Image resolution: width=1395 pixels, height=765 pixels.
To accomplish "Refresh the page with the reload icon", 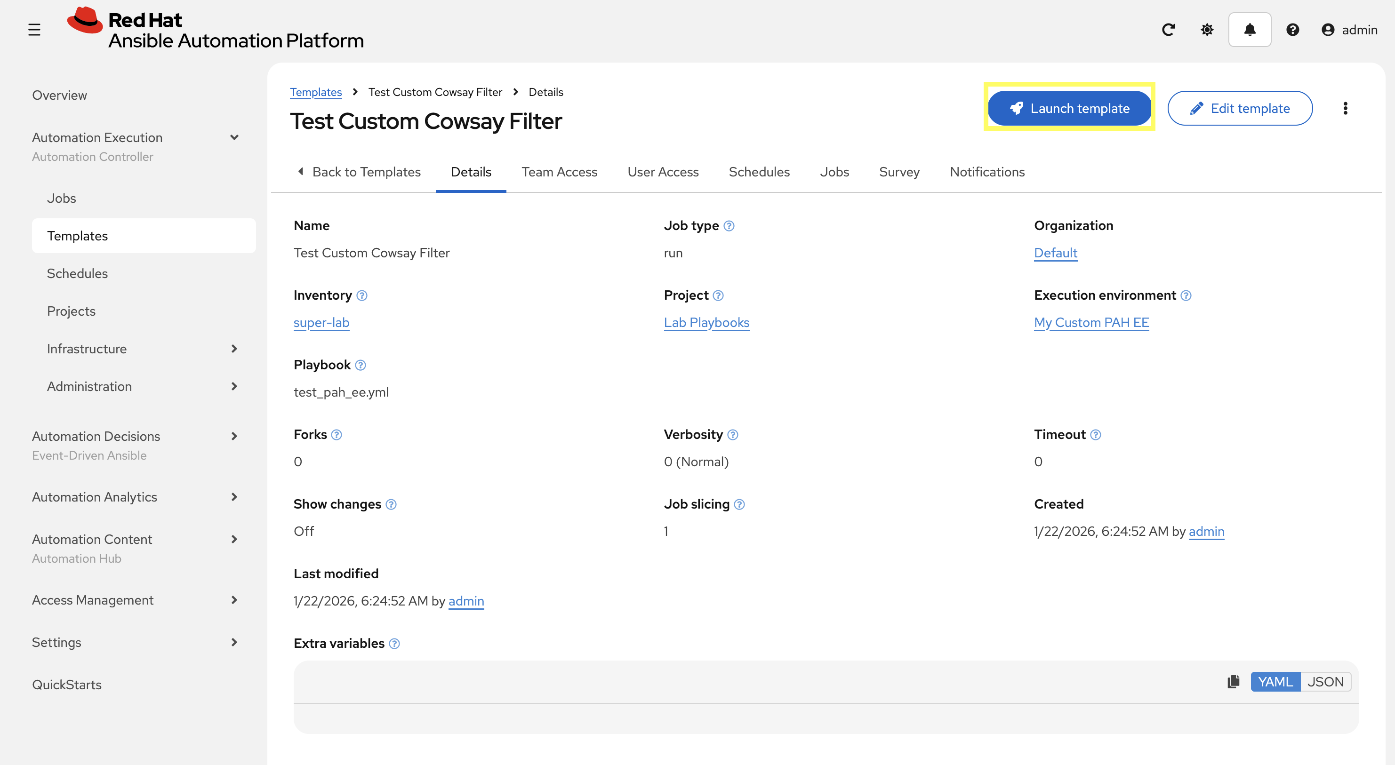I will pyautogui.click(x=1168, y=30).
